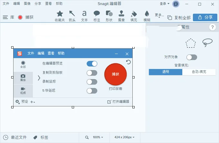The width and height of the screenshot is (219, 143).
Task: Click the 属性 properties panel header
Action: point(185,27)
